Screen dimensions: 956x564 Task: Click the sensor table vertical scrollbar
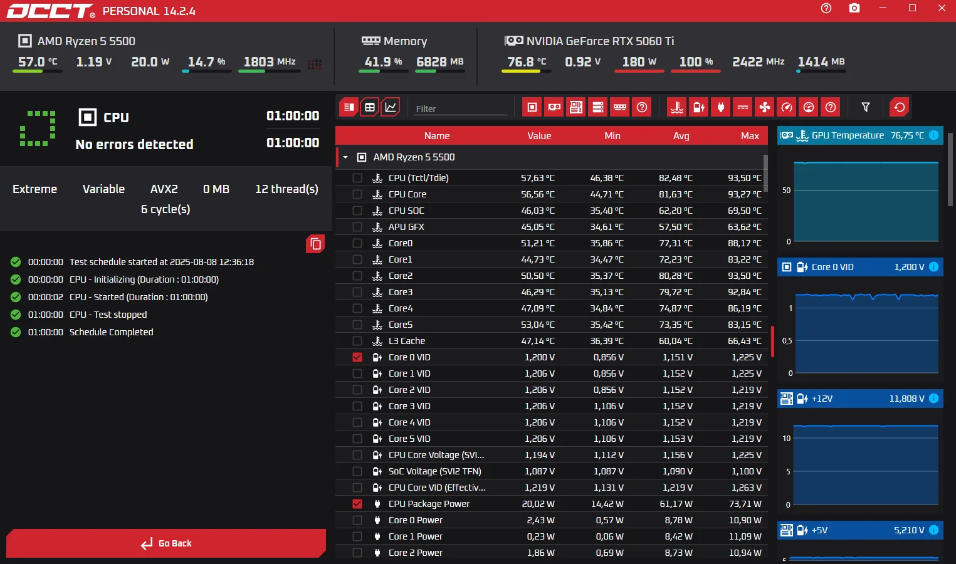tap(765, 172)
